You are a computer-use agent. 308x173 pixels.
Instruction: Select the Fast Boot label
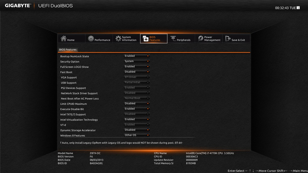click(x=66, y=72)
